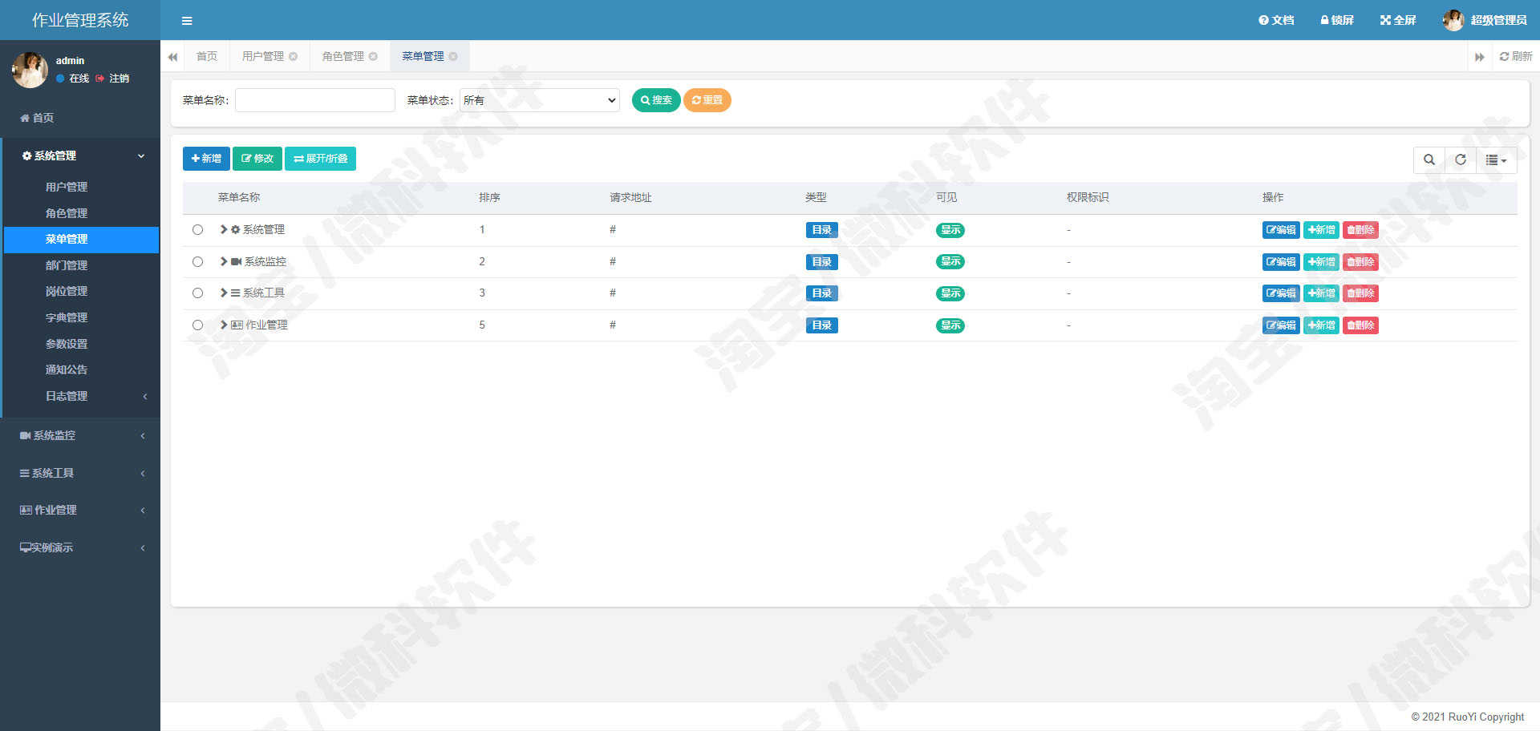Toggle table search with magnifier icon
Viewport: 1540px width, 731px height.
tap(1429, 160)
